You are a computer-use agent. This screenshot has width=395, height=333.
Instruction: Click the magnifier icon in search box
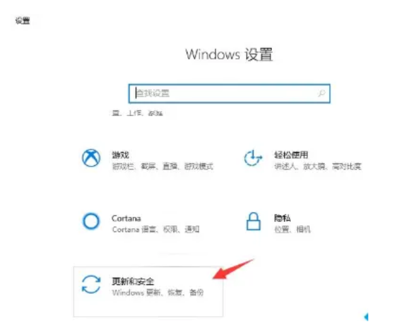322,93
